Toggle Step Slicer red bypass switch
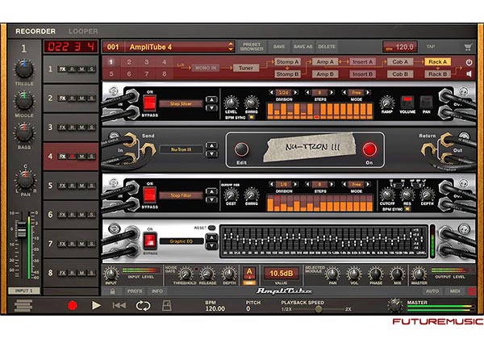 pos(150,103)
